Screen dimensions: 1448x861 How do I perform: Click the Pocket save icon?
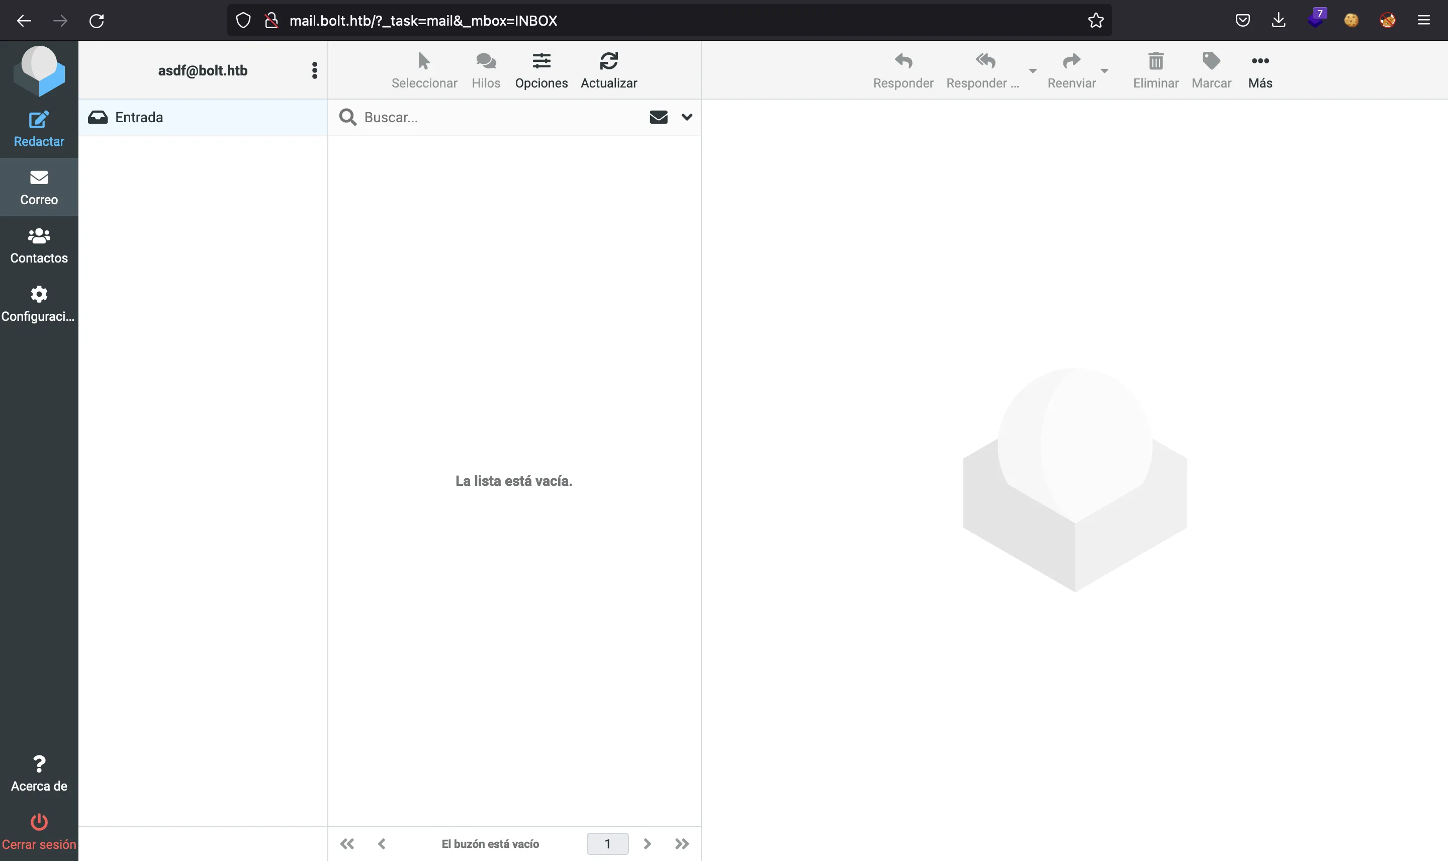click(1242, 21)
